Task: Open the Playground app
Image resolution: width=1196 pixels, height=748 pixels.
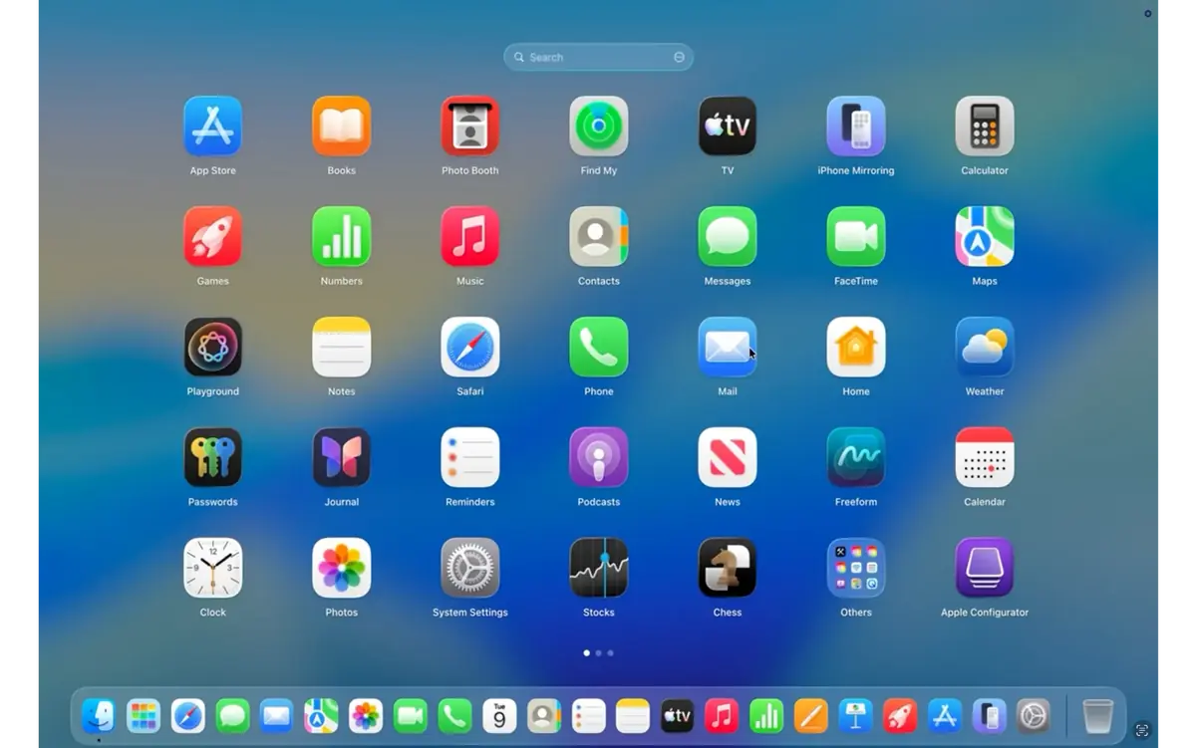Action: [212, 348]
